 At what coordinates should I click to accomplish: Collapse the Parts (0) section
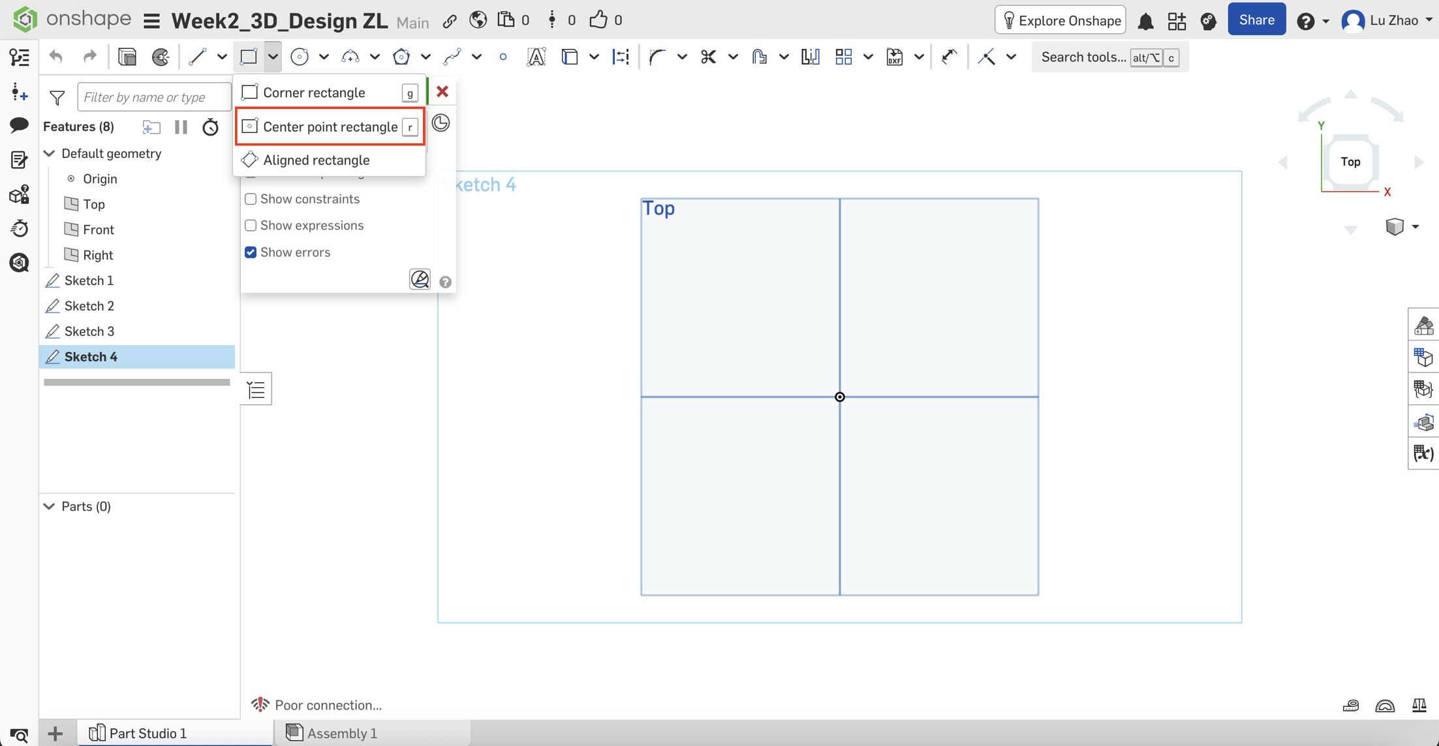point(50,506)
